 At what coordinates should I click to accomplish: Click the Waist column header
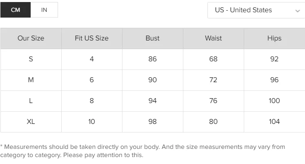214,38
